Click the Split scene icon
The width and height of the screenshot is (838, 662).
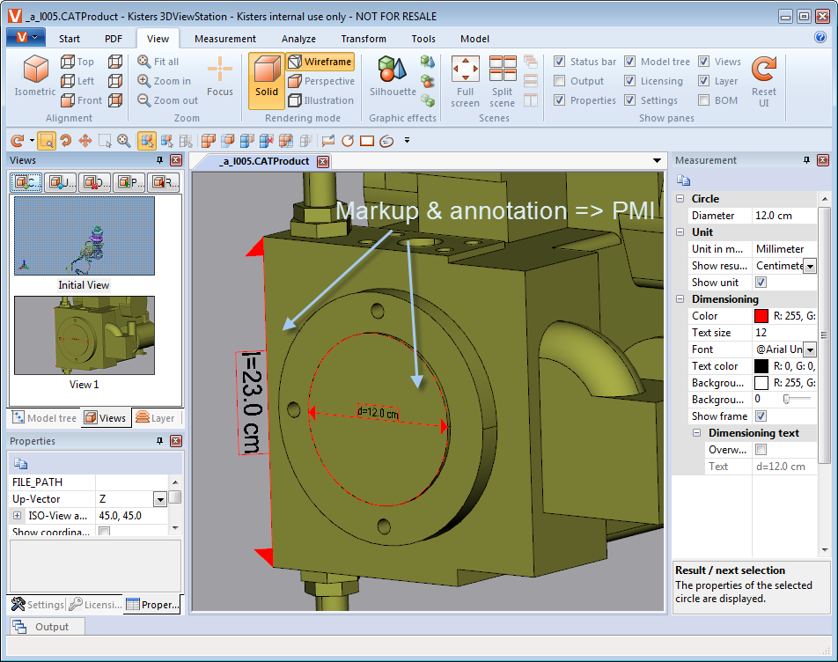(x=503, y=68)
